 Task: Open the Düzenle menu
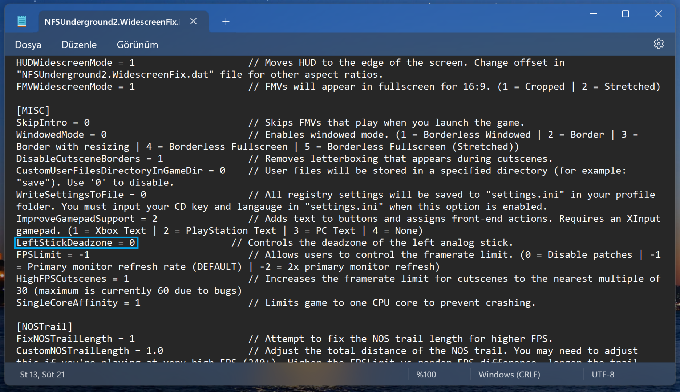[79, 45]
